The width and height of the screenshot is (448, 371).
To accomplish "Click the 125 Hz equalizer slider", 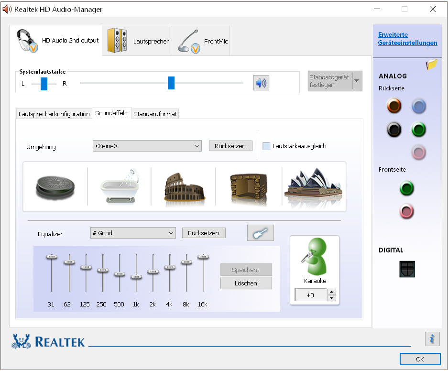I will (x=86, y=267).
